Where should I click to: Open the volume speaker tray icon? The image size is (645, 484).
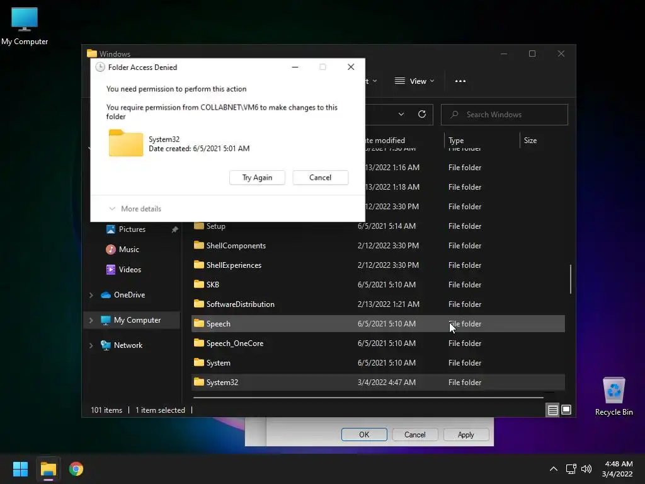tap(586, 469)
